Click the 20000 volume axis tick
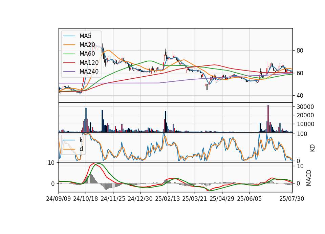325x234 pixels. tap(305, 115)
